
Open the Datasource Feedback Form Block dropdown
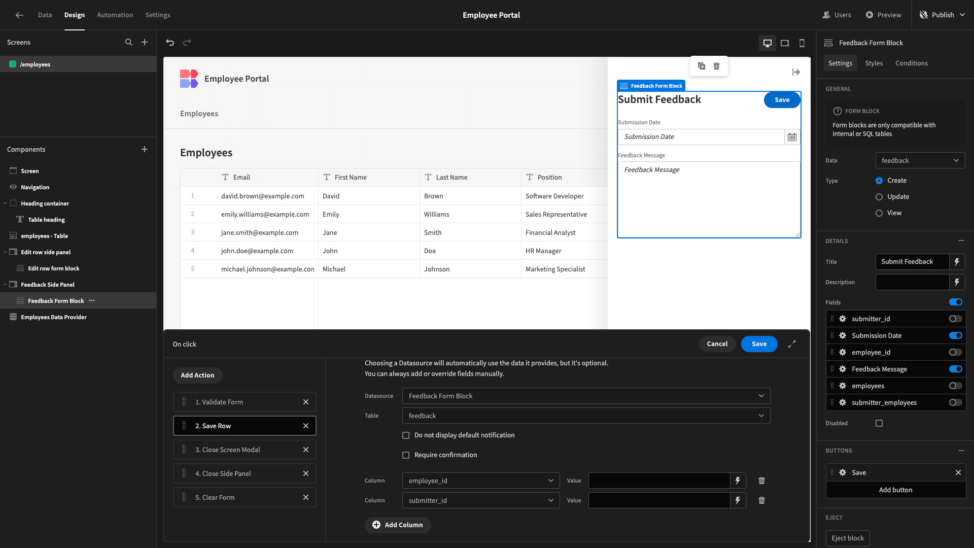pyautogui.click(x=586, y=396)
